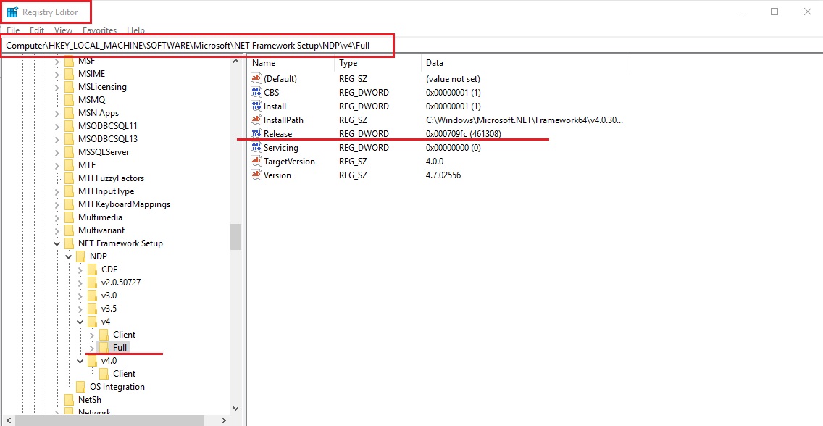The width and height of the screenshot is (823, 426).
Task: Collapse the v4 tree node
Action: 80,322
